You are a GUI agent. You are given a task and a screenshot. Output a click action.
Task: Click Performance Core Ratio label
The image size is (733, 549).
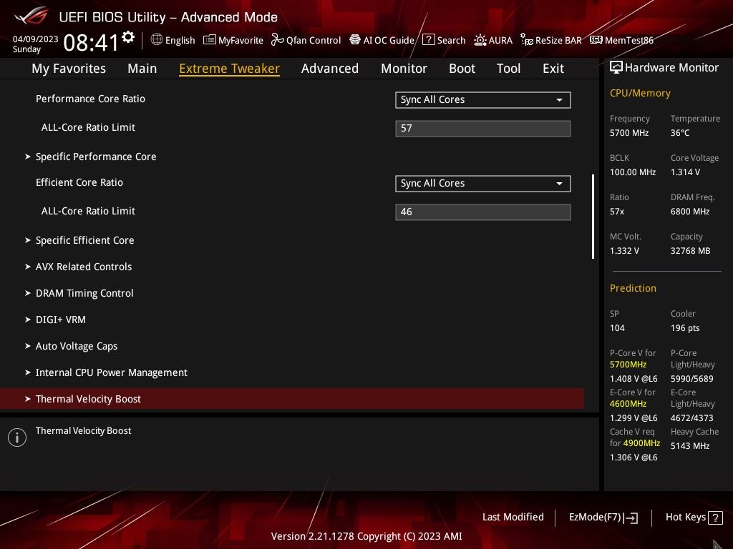coord(91,99)
